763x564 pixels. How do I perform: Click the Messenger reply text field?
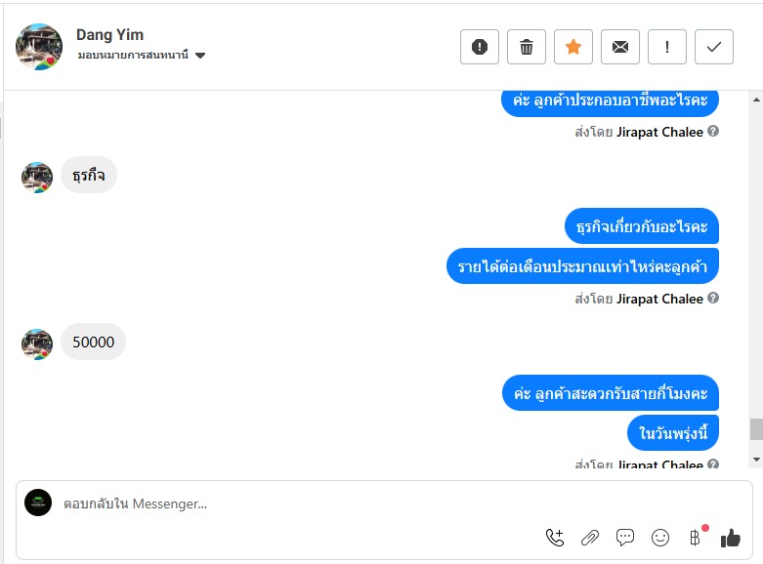(x=293, y=504)
